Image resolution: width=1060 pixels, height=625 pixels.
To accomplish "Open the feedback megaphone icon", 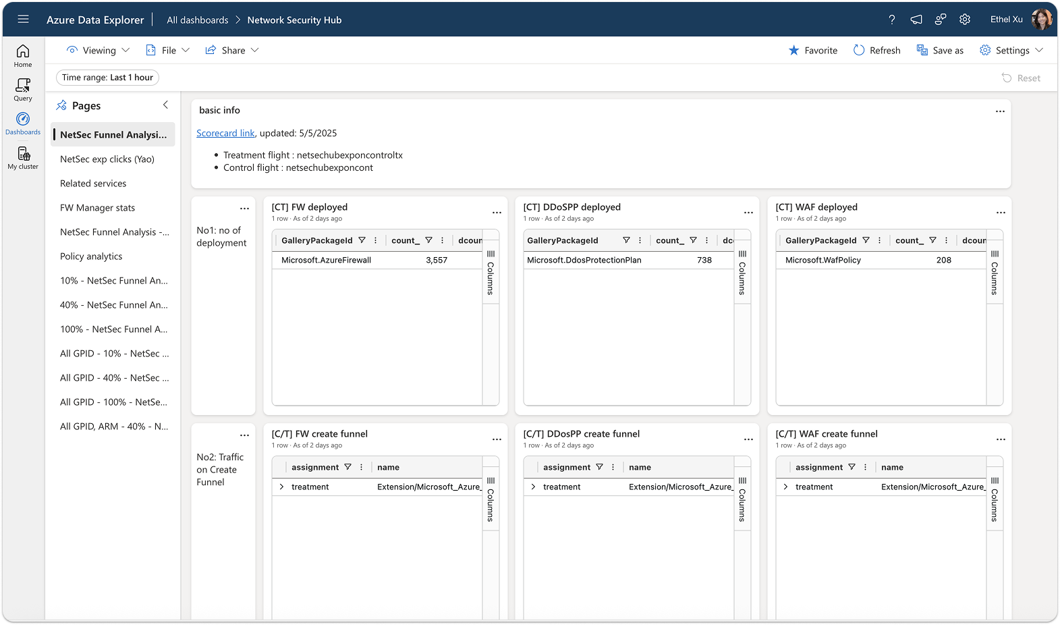I will [x=916, y=20].
